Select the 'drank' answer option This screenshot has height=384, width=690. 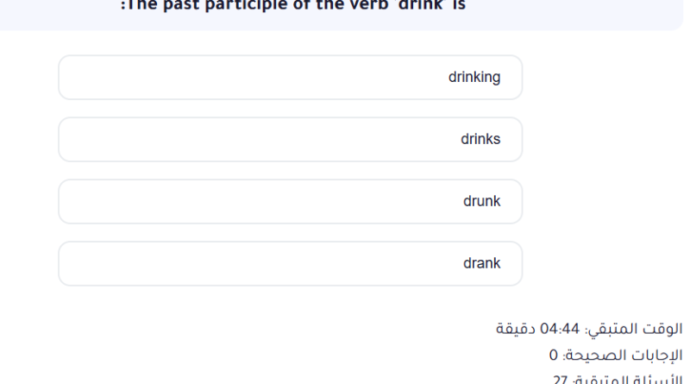tap(291, 264)
